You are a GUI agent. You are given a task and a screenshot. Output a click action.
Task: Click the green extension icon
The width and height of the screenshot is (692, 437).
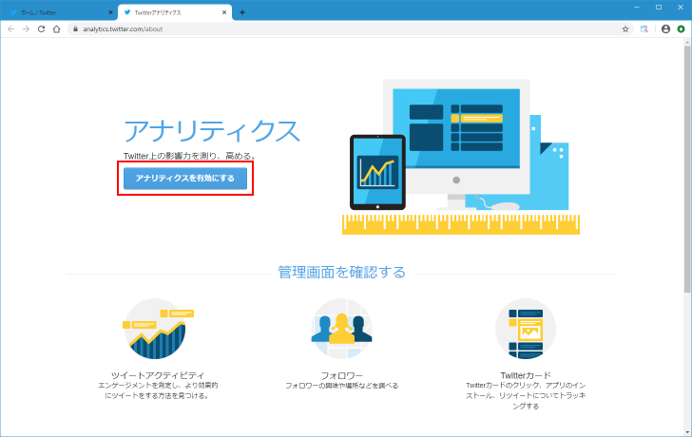click(x=681, y=29)
